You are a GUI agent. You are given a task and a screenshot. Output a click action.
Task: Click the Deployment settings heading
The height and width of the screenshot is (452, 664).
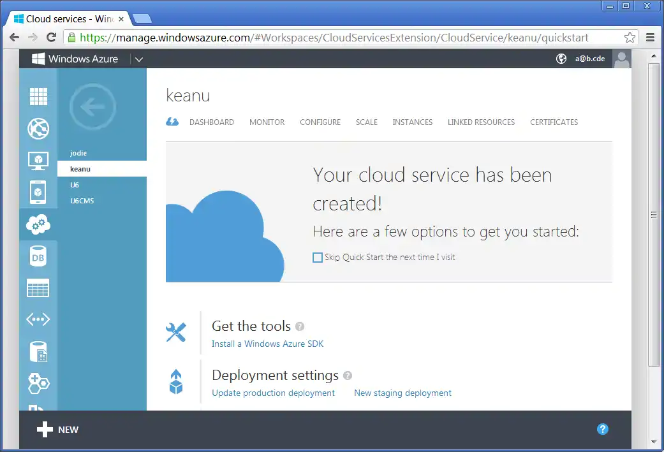[x=276, y=375]
